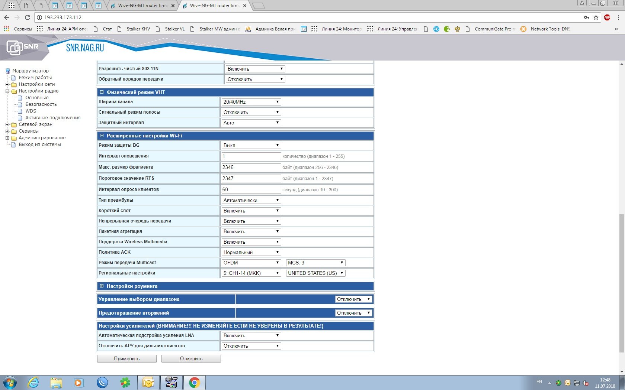This screenshot has width=625, height=390.
Task: Click the SNR logo in page header
Action: tap(23, 47)
